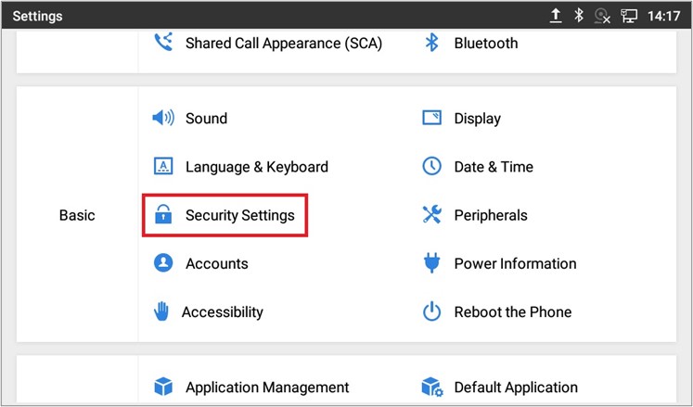Open Default Application settings
This screenshot has width=693, height=407.
click(x=515, y=388)
